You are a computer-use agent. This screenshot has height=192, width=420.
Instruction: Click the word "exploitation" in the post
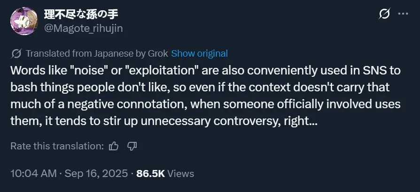(x=161, y=71)
